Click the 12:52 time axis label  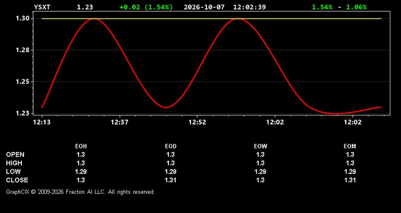[x=197, y=122]
